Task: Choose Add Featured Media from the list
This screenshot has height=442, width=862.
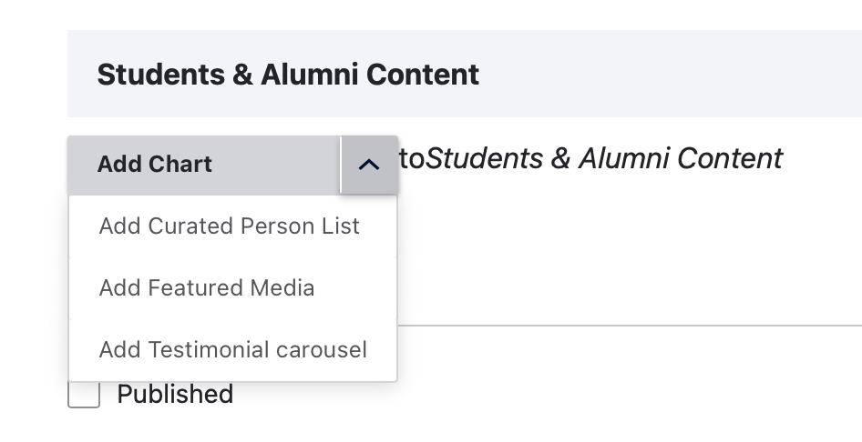Action: point(207,288)
